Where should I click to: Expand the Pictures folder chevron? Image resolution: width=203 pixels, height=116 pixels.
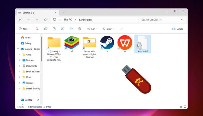click(19, 83)
